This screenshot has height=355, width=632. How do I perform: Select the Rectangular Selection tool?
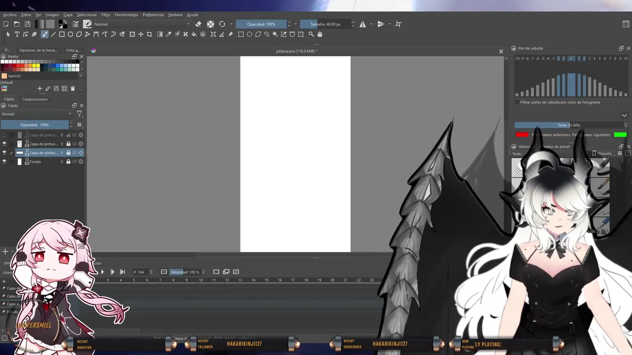coord(241,34)
